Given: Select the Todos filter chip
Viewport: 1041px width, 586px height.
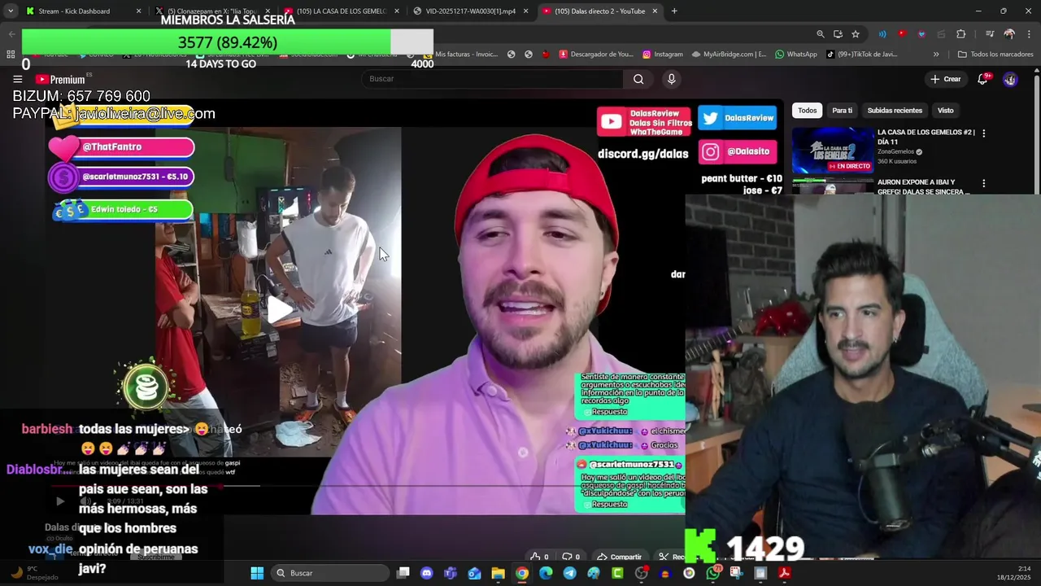Looking at the screenshot, I should (x=807, y=110).
